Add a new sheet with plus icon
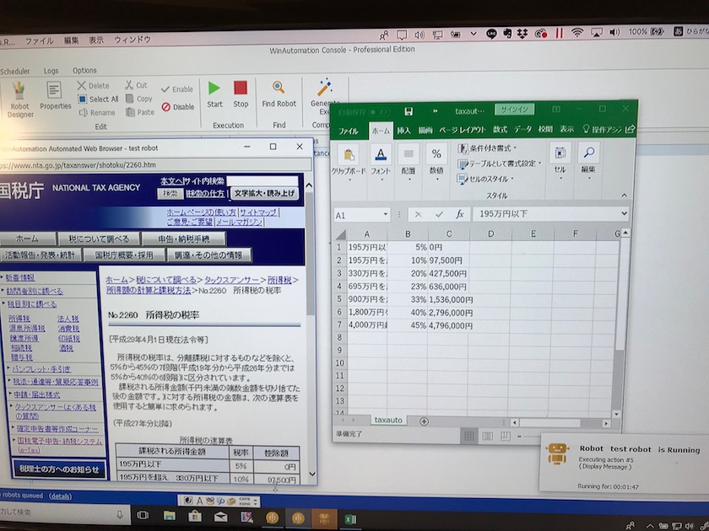 pyautogui.click(x=424, y=421)
